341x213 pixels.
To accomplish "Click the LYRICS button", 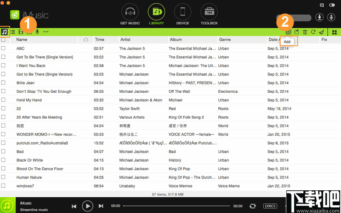I will [x=270, y=206].
